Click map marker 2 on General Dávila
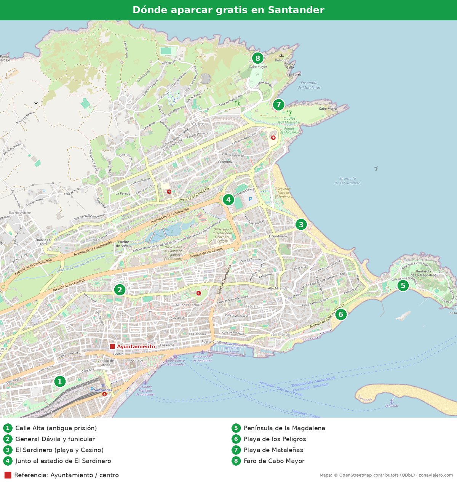 coord(120,290)
